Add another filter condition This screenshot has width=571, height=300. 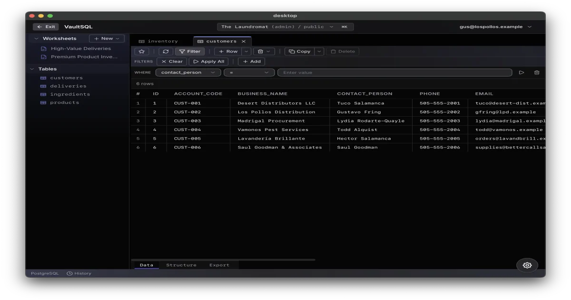click(x=251, y=61)
